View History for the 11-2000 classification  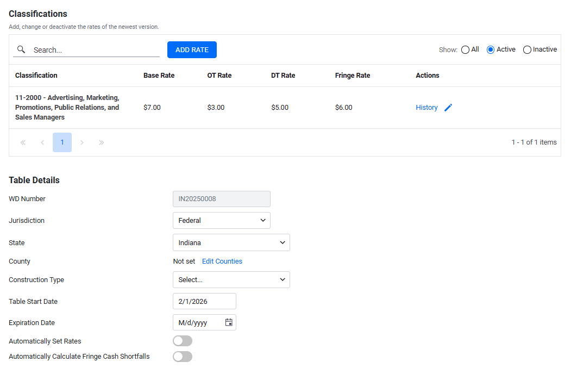[426, 108]
